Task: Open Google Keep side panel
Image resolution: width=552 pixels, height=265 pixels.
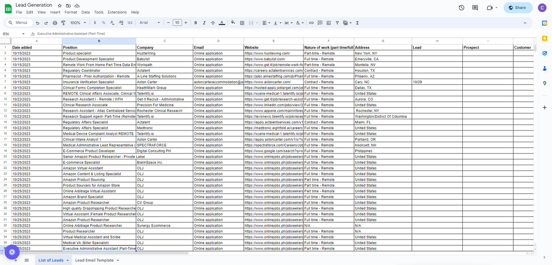Action: coord(545,38)
